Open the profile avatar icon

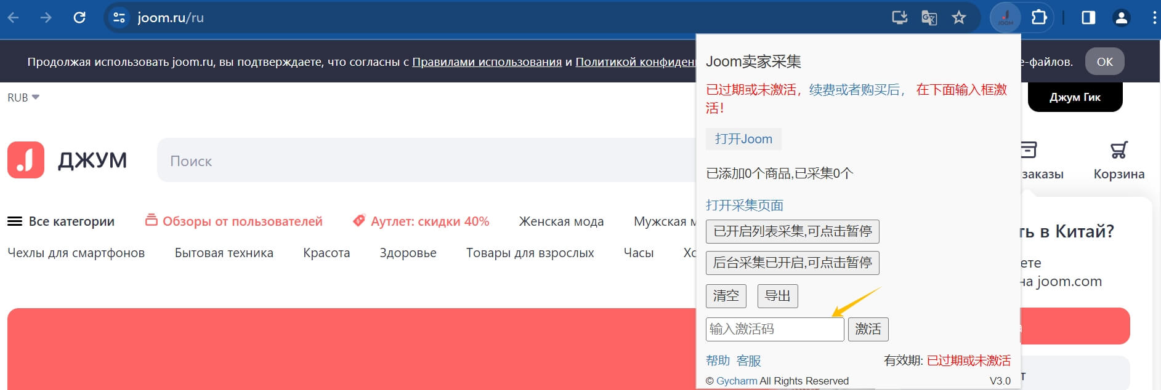(1122, 18)
